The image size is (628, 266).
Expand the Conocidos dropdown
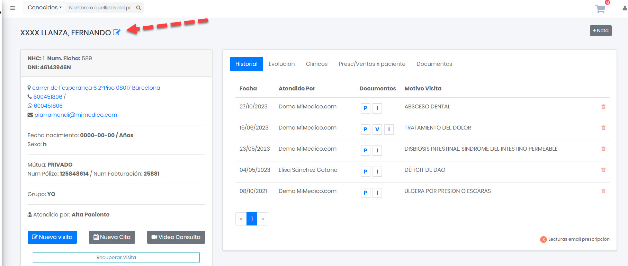coord(44,8)
